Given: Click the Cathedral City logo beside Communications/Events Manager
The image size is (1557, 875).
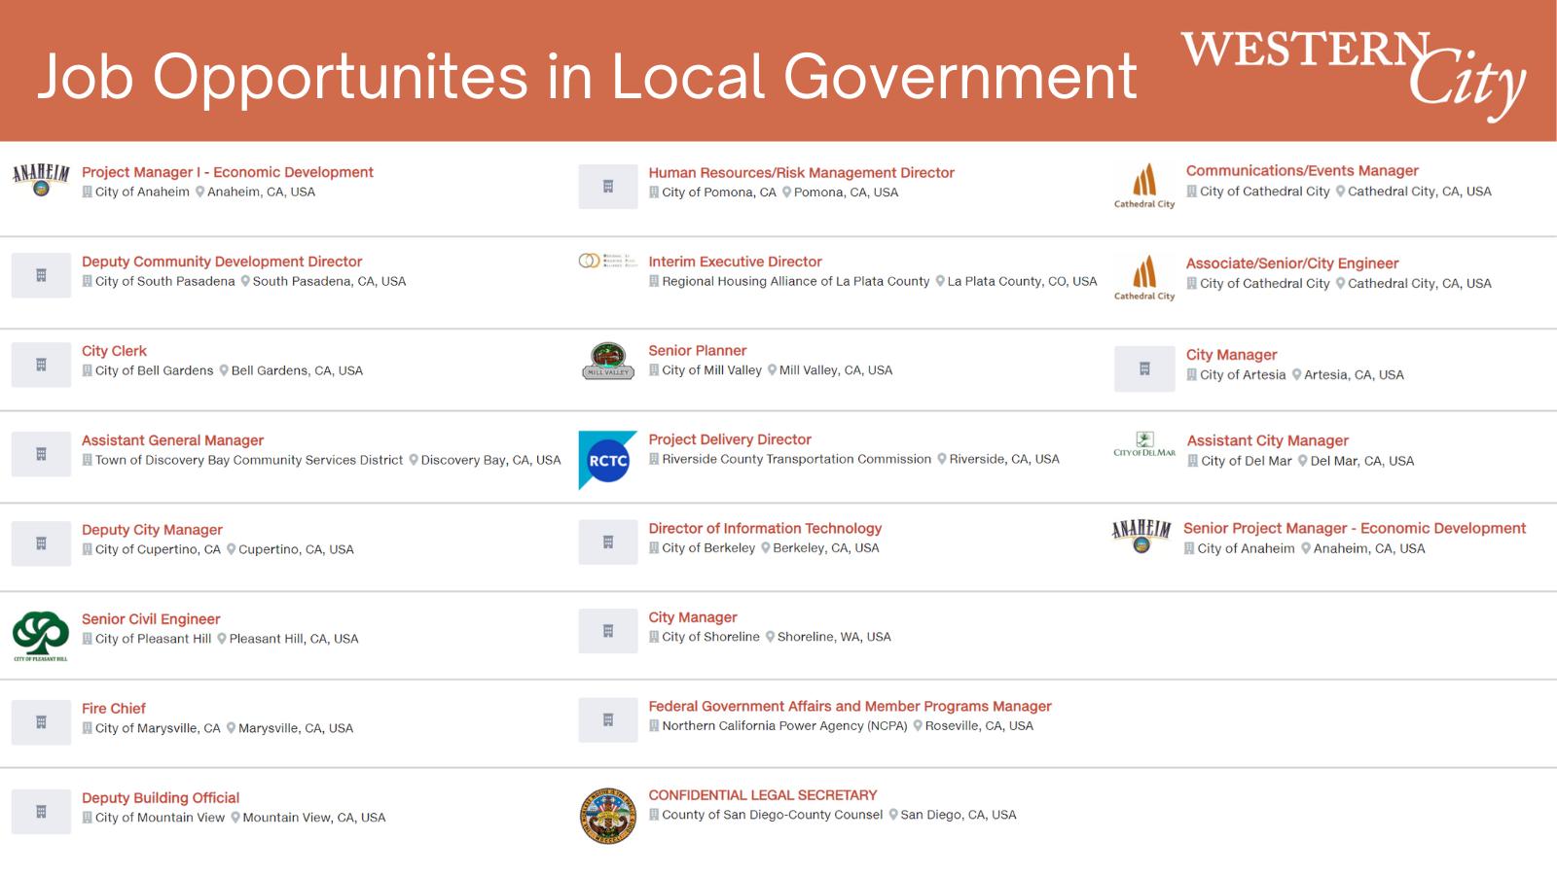Looking at the screenshot, I should coord(1144,186).
